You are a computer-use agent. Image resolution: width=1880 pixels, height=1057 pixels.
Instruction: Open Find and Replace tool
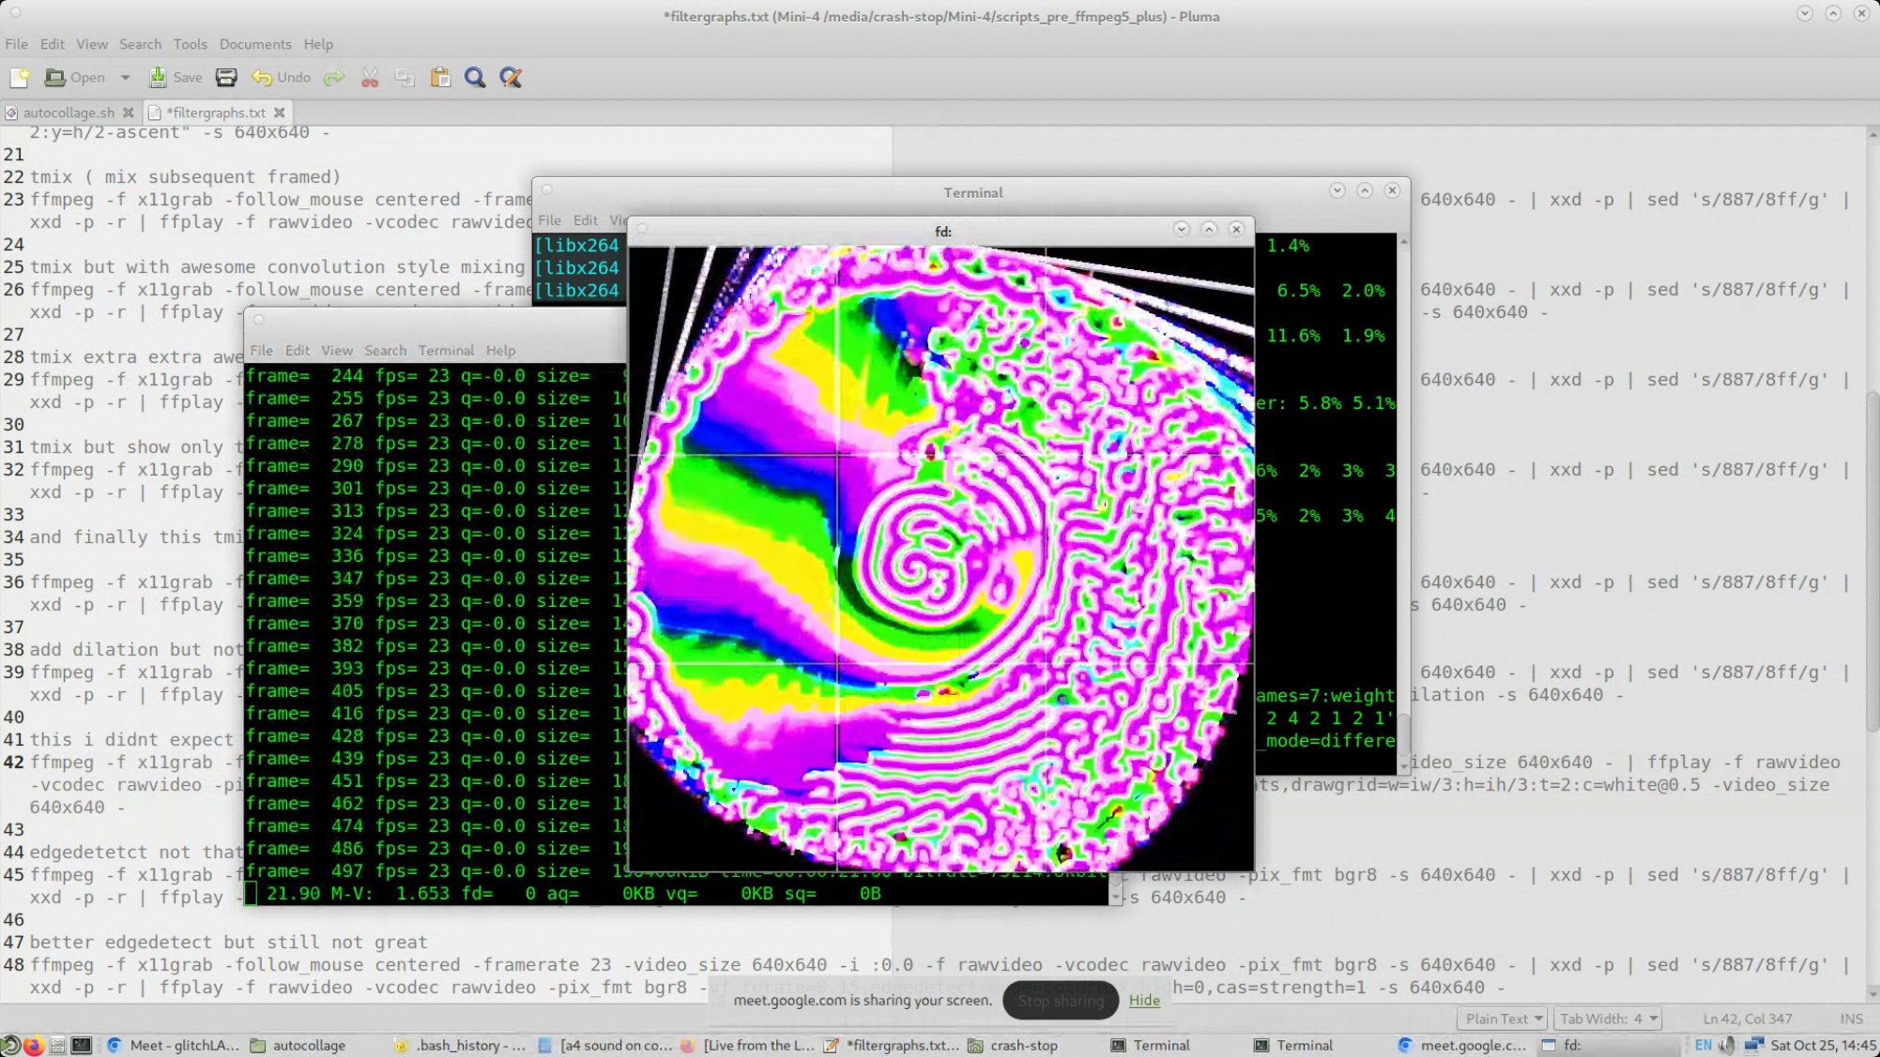pos(511,78)
